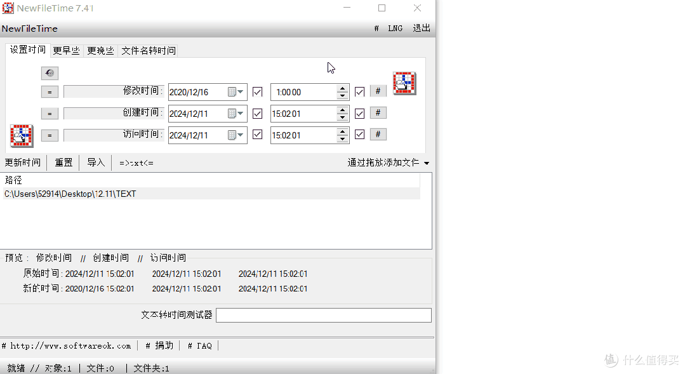The width and height of the screenshot is (685, 374).
Task: Toggle the 修改时间 time checkbox
Action: coord(359,91)
